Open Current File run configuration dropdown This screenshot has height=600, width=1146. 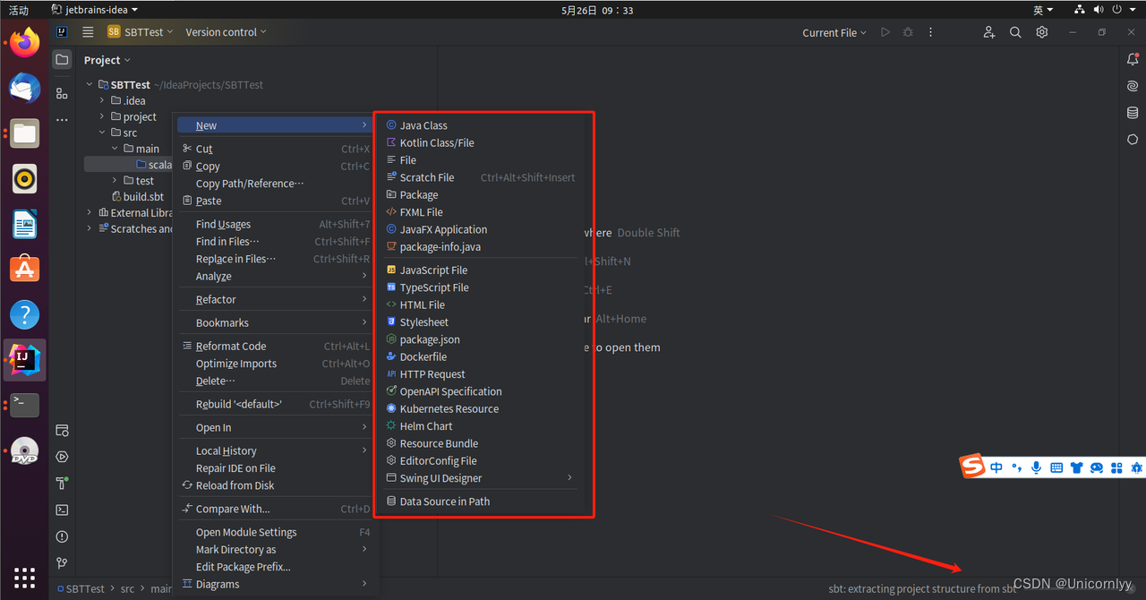(834, 32)
